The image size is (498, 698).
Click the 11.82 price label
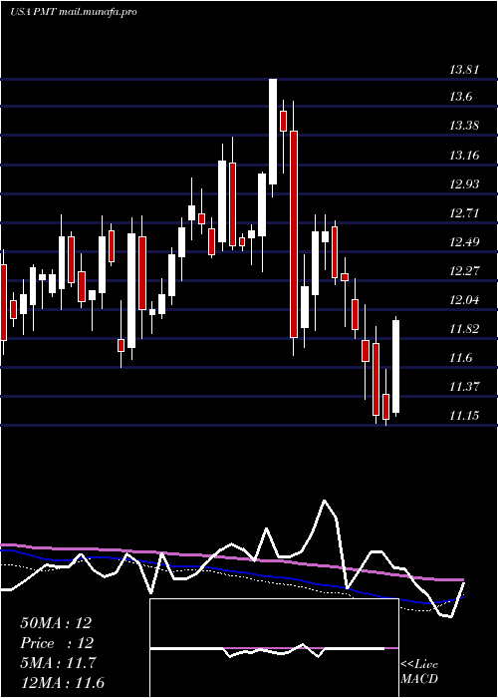[x=464, y=329]
